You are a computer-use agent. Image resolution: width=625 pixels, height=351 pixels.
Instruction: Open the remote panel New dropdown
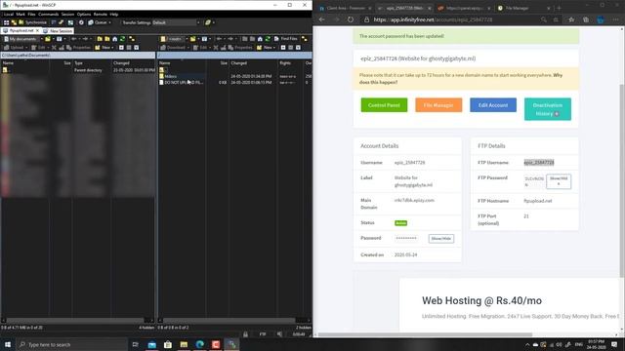pyautogui.click(x=266, y=48)
